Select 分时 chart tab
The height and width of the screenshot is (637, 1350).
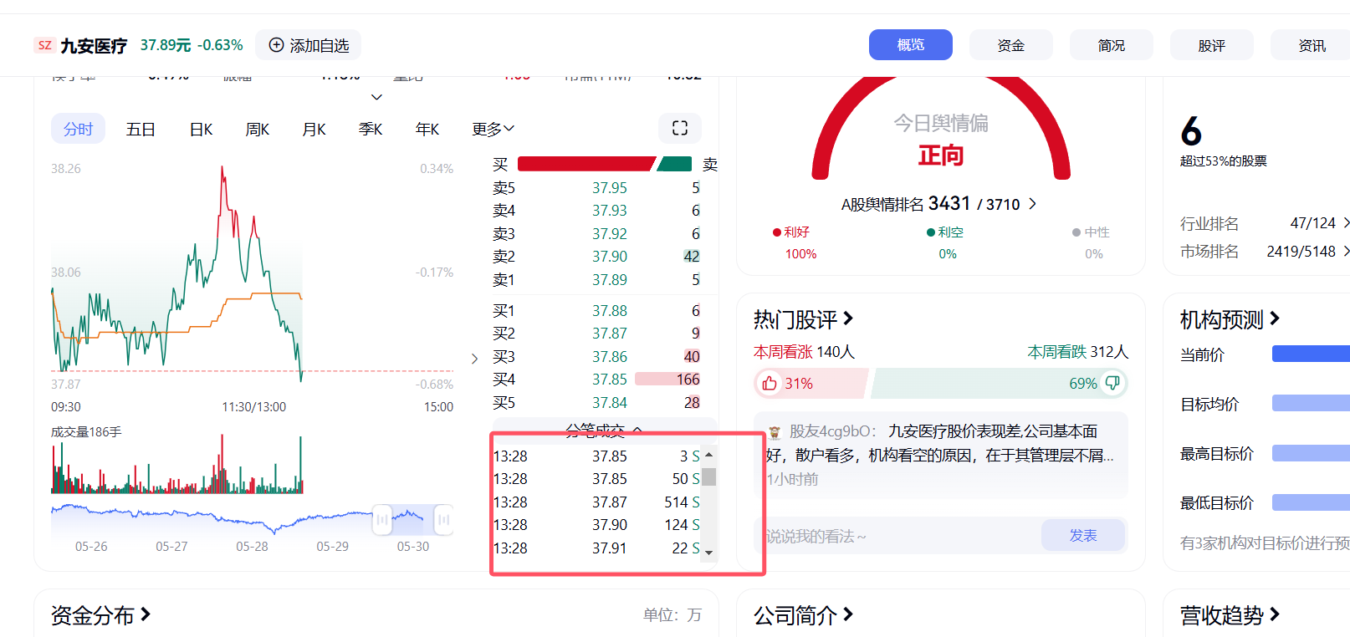coord(78,129)
